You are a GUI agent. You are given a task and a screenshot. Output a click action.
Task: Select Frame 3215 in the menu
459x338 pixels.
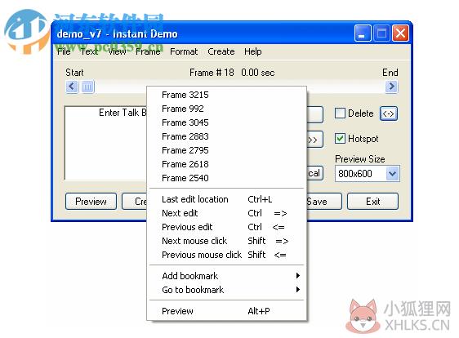(x=226, y=95)
